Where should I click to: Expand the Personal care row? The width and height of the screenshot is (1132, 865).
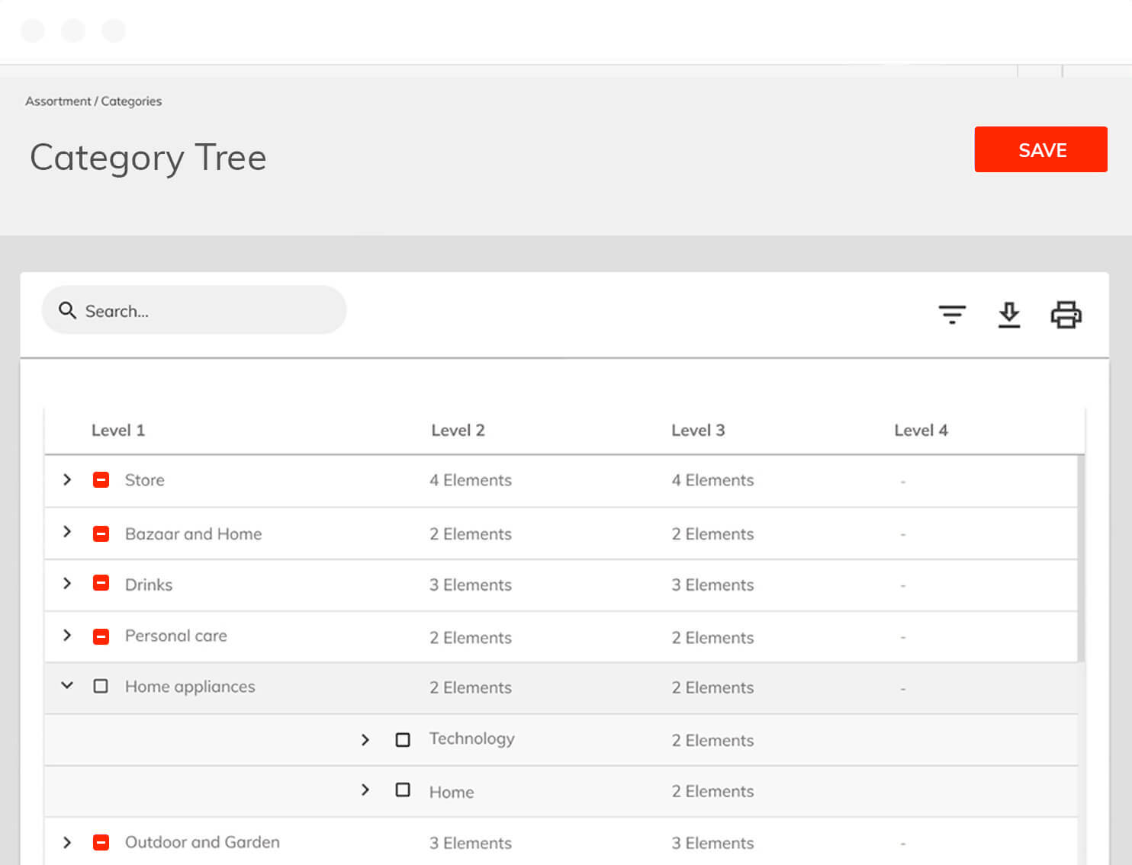point(67,635)
